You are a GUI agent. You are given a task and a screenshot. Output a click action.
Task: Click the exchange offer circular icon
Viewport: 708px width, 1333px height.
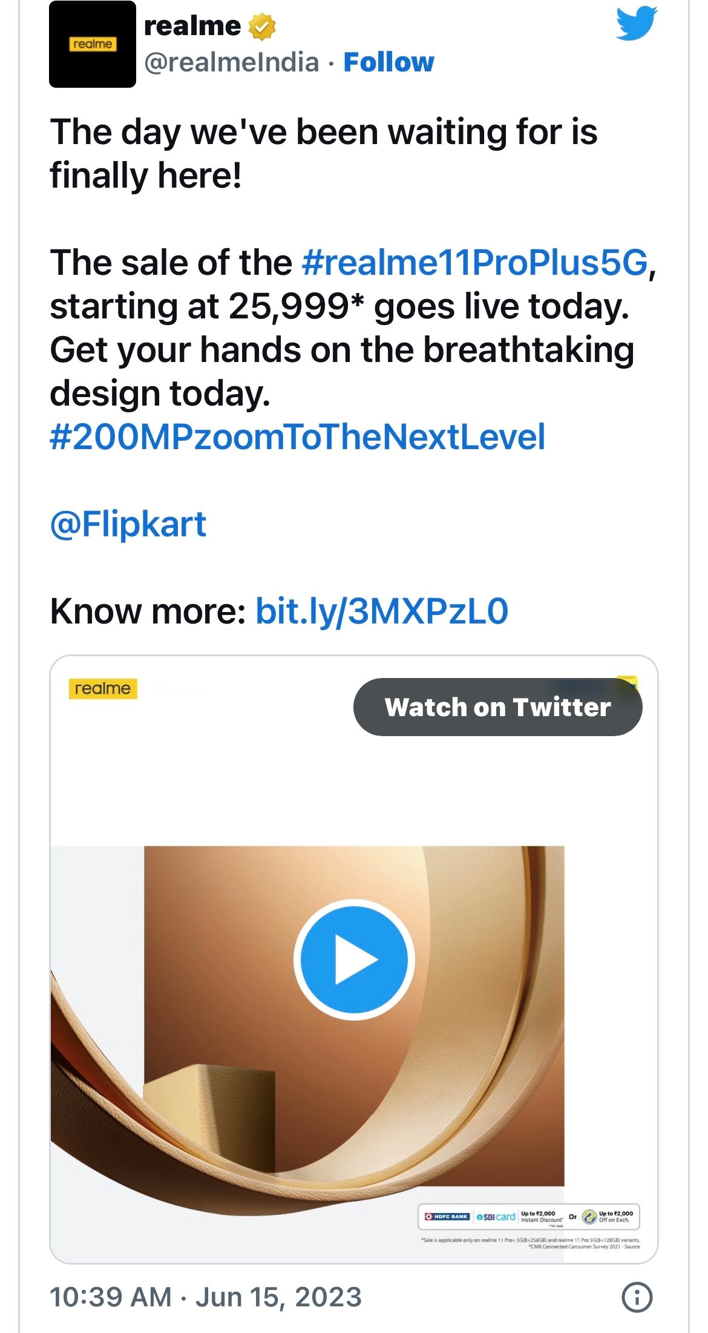click(x=588, y=1216)
